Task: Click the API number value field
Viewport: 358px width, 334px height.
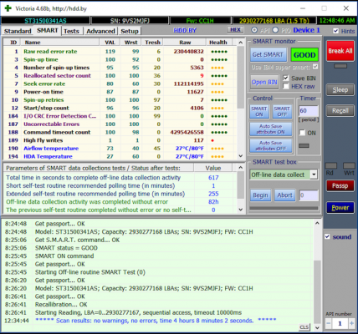Action: [x=340, y=323]
